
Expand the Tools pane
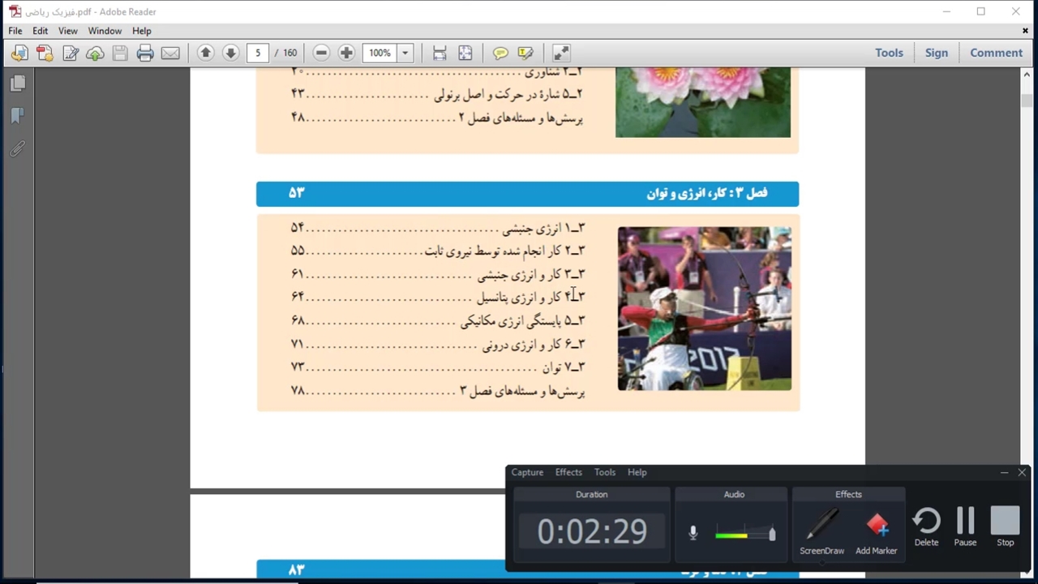pyautogui.click(x=889, y=53)
